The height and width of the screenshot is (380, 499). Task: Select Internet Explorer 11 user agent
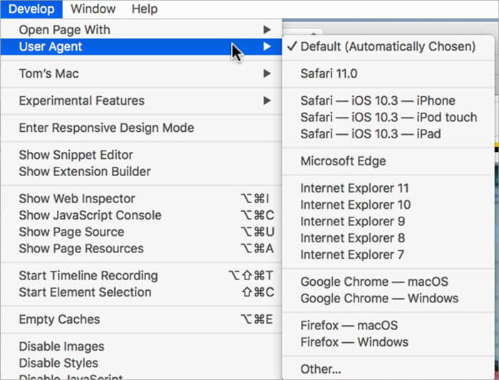point(354,188)
